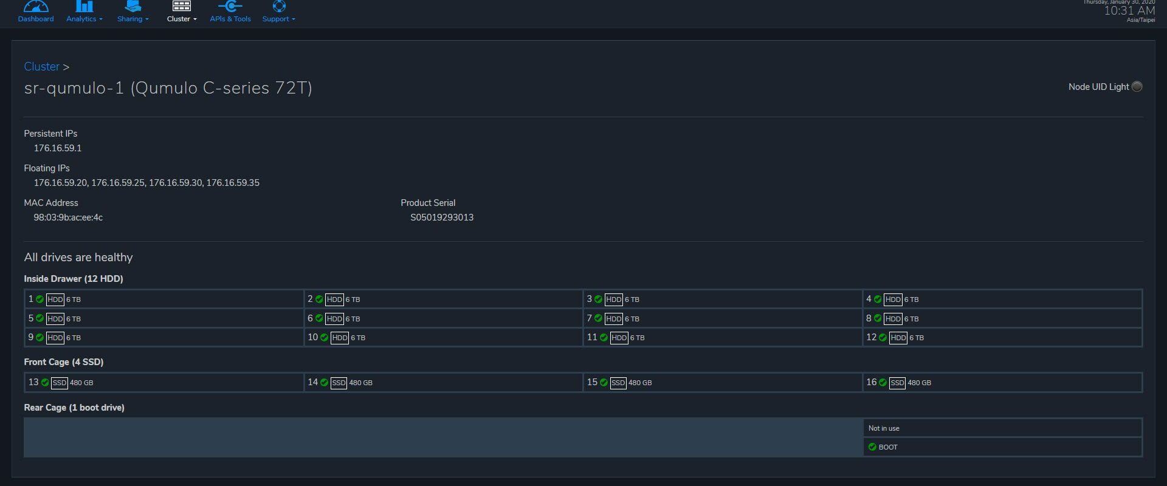Click the green health check for drive 11
This screenshot has width=1167, height=486.
pos(604,337)
